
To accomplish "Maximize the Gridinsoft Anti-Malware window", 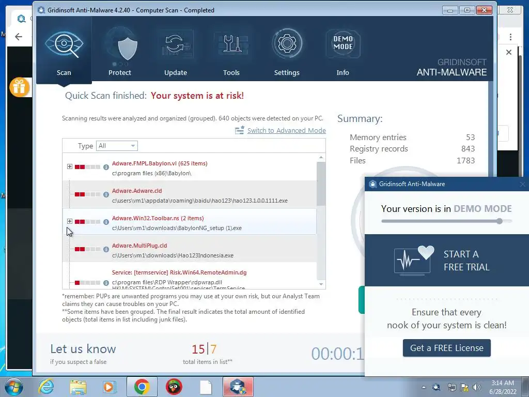I will pyautogui.click(x=467, y=10).
